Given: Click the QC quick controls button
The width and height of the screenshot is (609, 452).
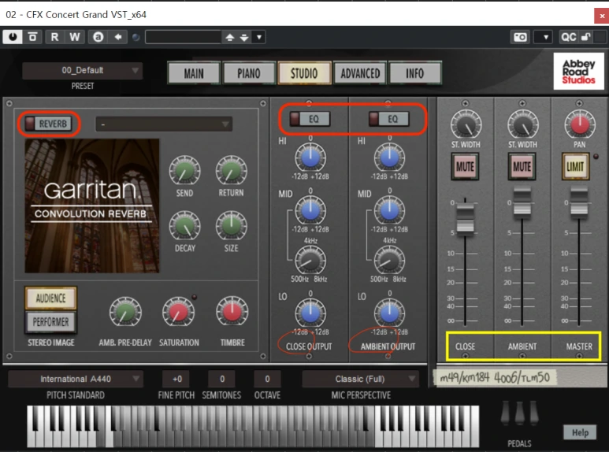Looking at the screenshot, I should [x=569, y=37].
